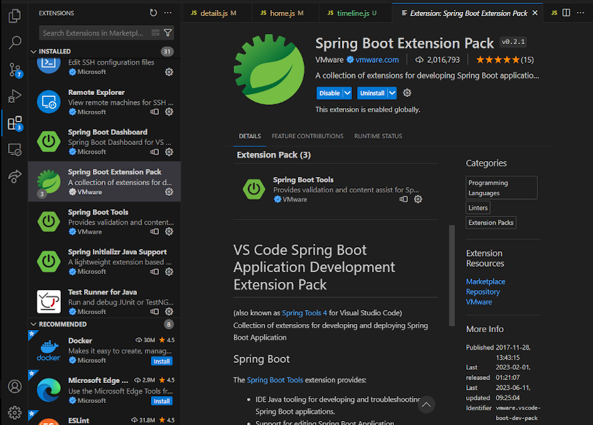Select Spring Initializr Java Support extension
Viewport: 593px width, 425px height.
click(x=104, y=261)
